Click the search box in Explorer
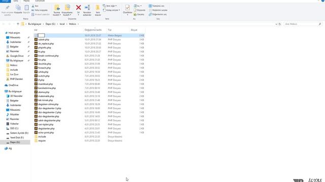 [302, 24]
